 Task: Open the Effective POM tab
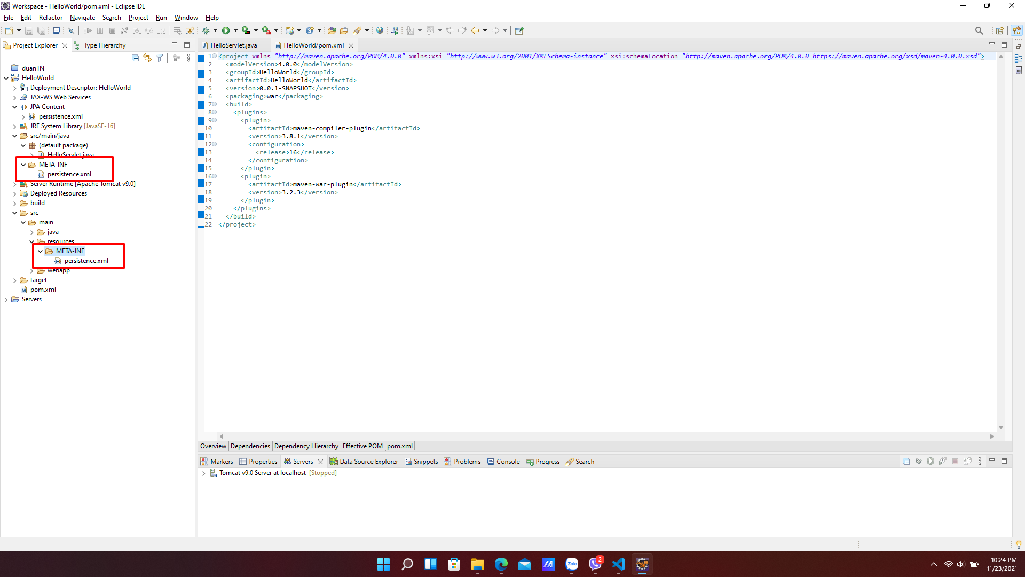pyautogui.click(x=362, y=446)
